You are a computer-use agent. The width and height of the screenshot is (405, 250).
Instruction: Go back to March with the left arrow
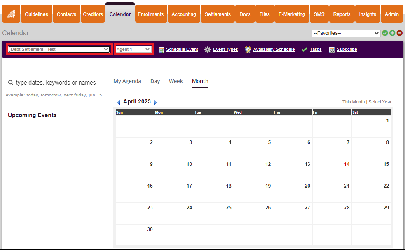point(119,102)
